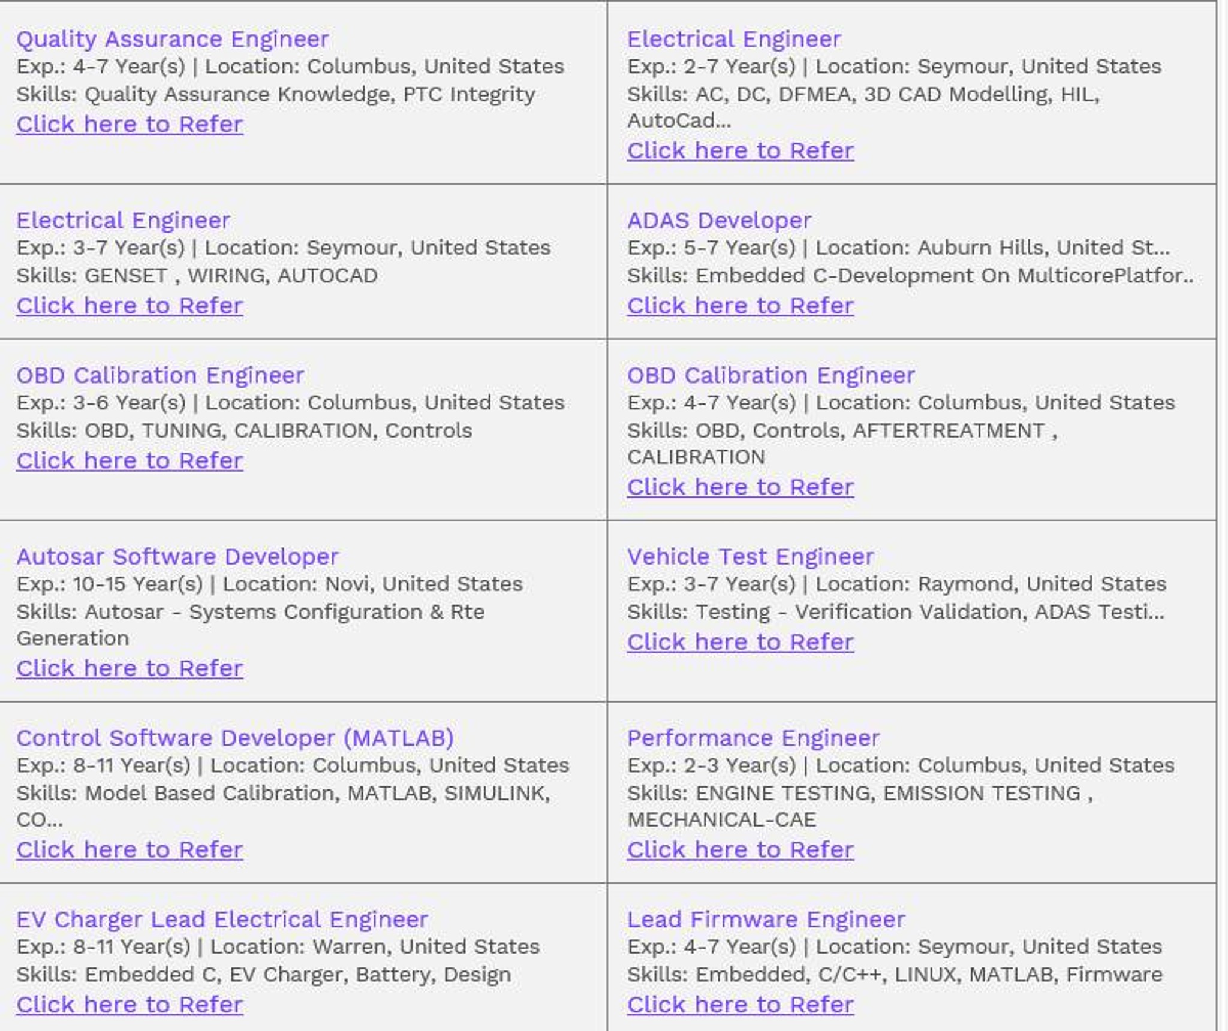This screenshot has height=1031, width=1228.
Task: Open the Quality Assurance Engineer job title
Action: coord(172,39)
